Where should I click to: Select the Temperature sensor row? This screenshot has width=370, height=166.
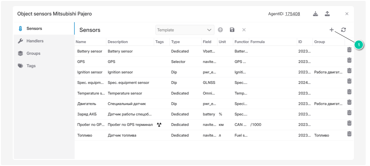click(125, 93)
